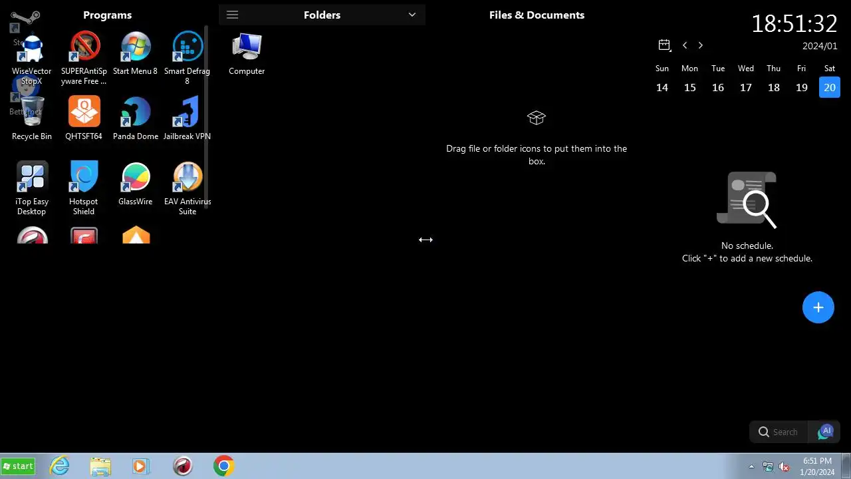Open the Windows start button

(x=18, y=466)
